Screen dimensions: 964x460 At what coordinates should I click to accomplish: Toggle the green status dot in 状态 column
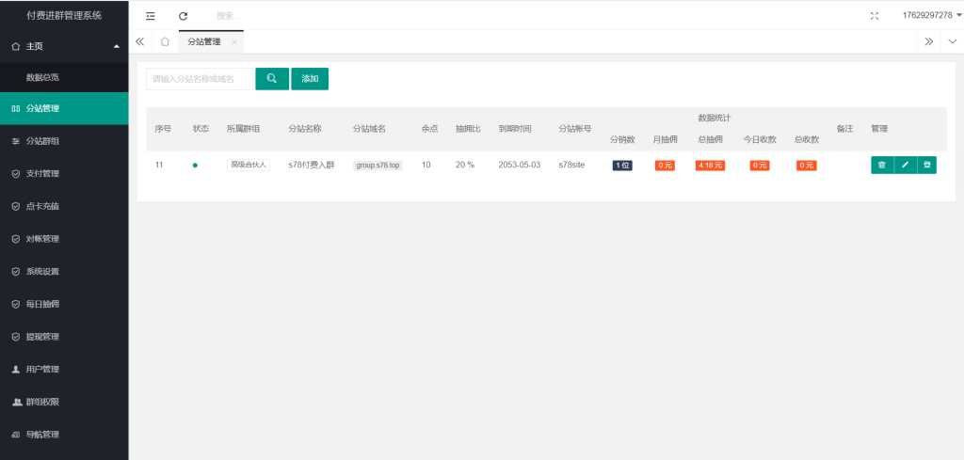tap(195, 166)
